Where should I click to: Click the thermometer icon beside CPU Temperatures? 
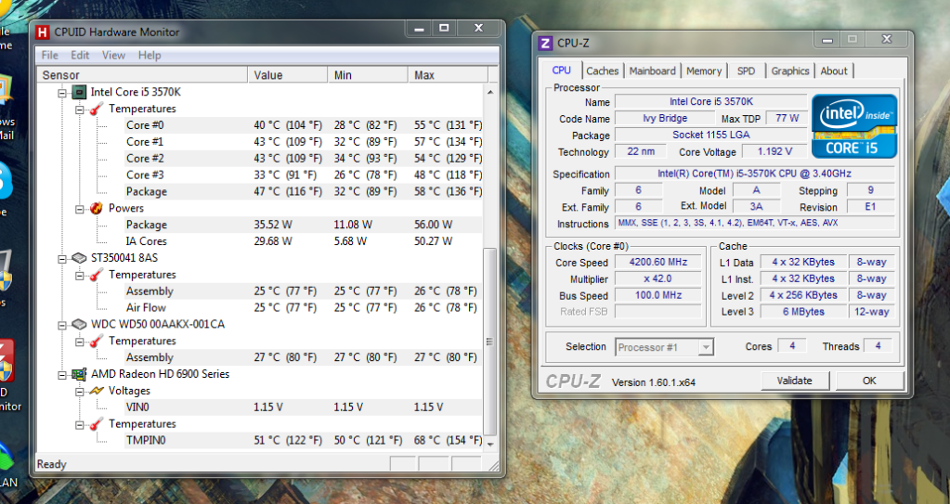(x=96, y=109)
